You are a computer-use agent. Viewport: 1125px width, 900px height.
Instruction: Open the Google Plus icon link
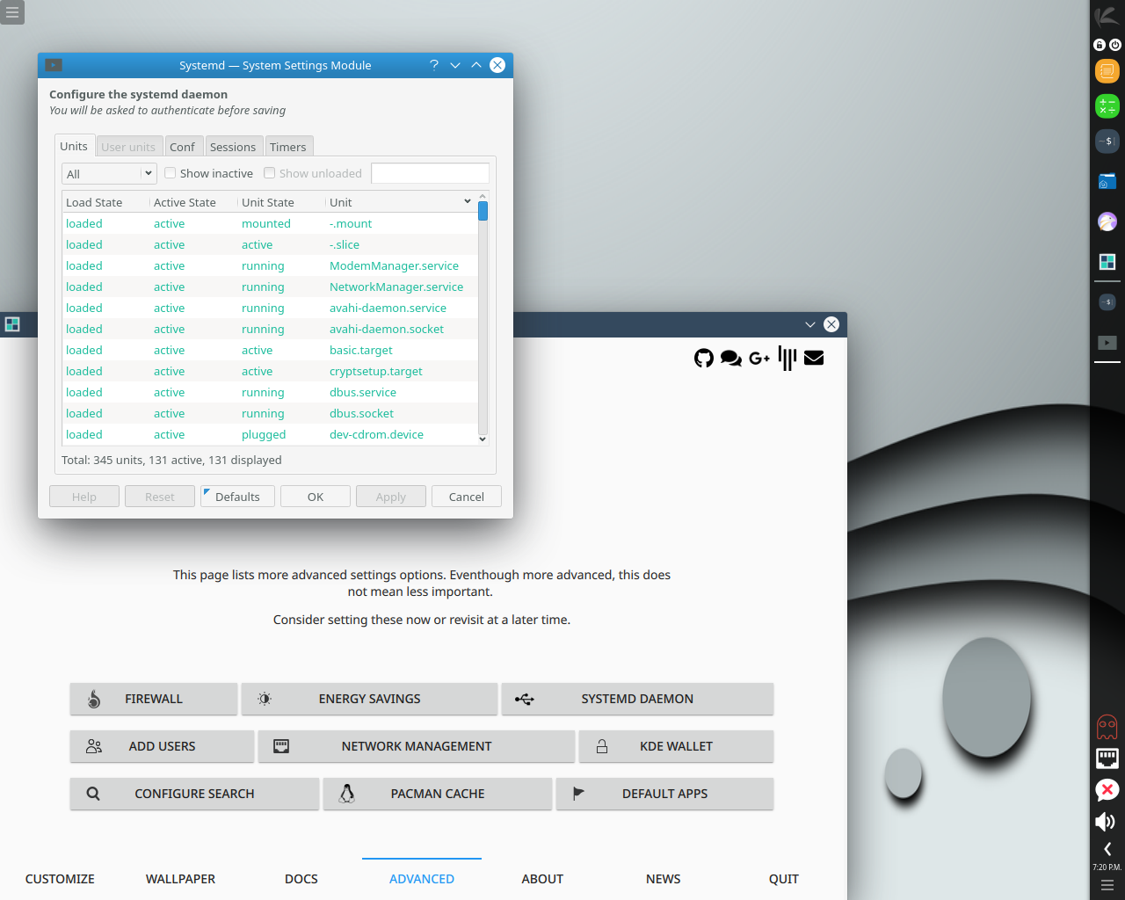[759, 358]
